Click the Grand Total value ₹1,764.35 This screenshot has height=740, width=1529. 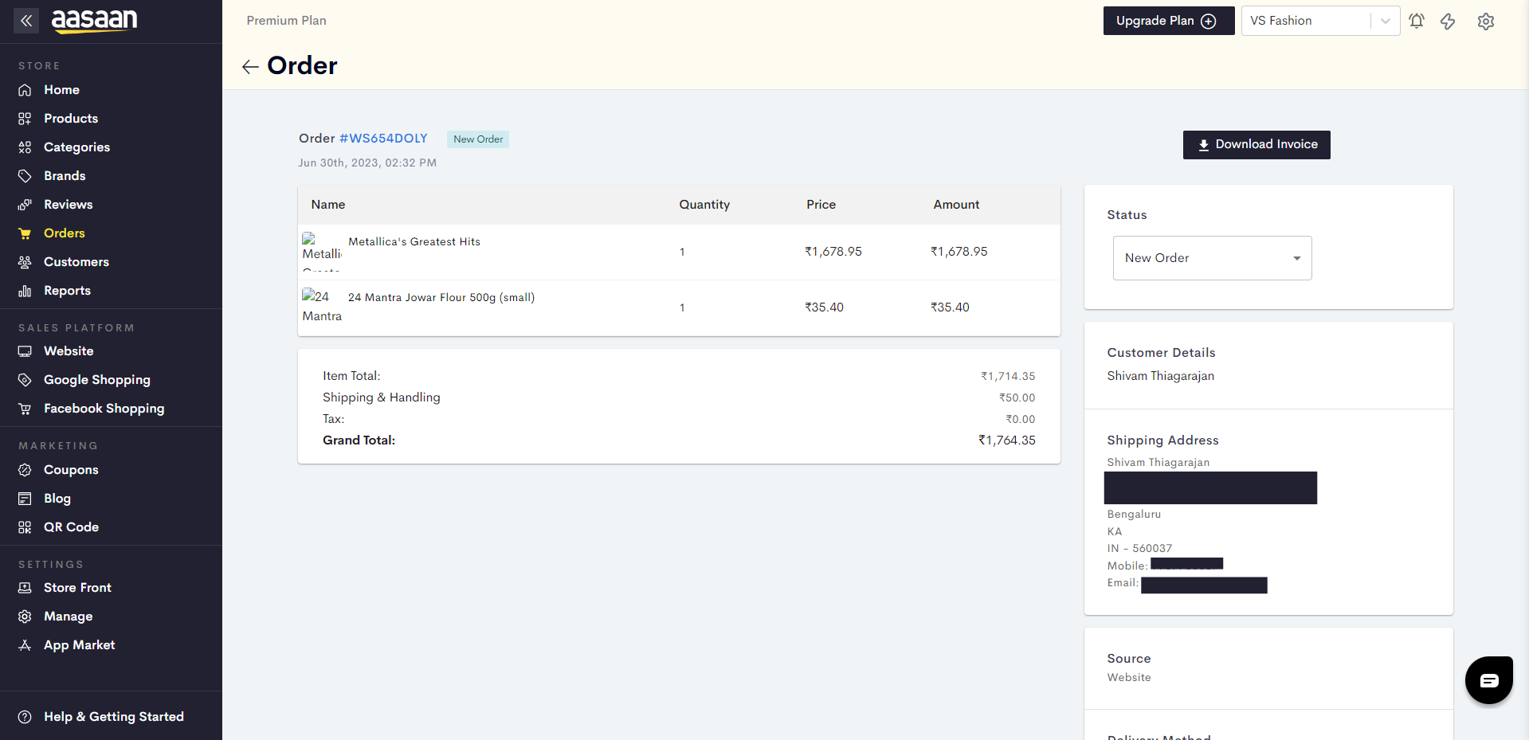coord(1007,440)
